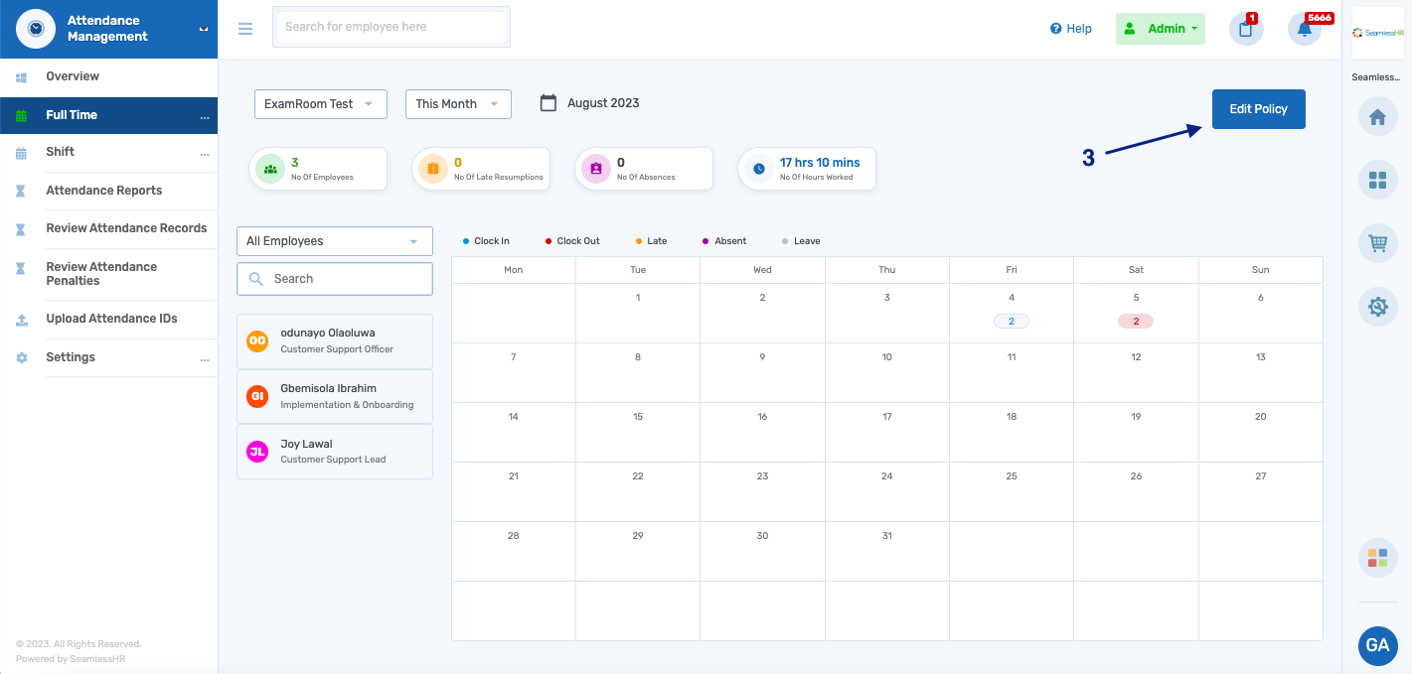Open the apps grid icon on right sidebar
1412x674 pixels.
pyautogui.click(x=1377, y=180)
